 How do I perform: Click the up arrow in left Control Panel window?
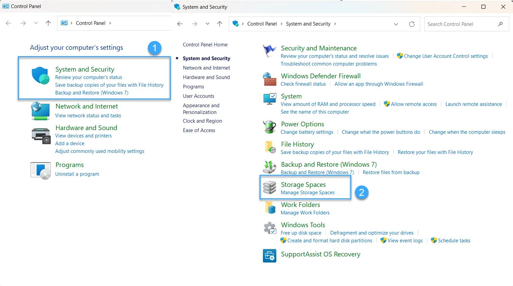(48, 23)
